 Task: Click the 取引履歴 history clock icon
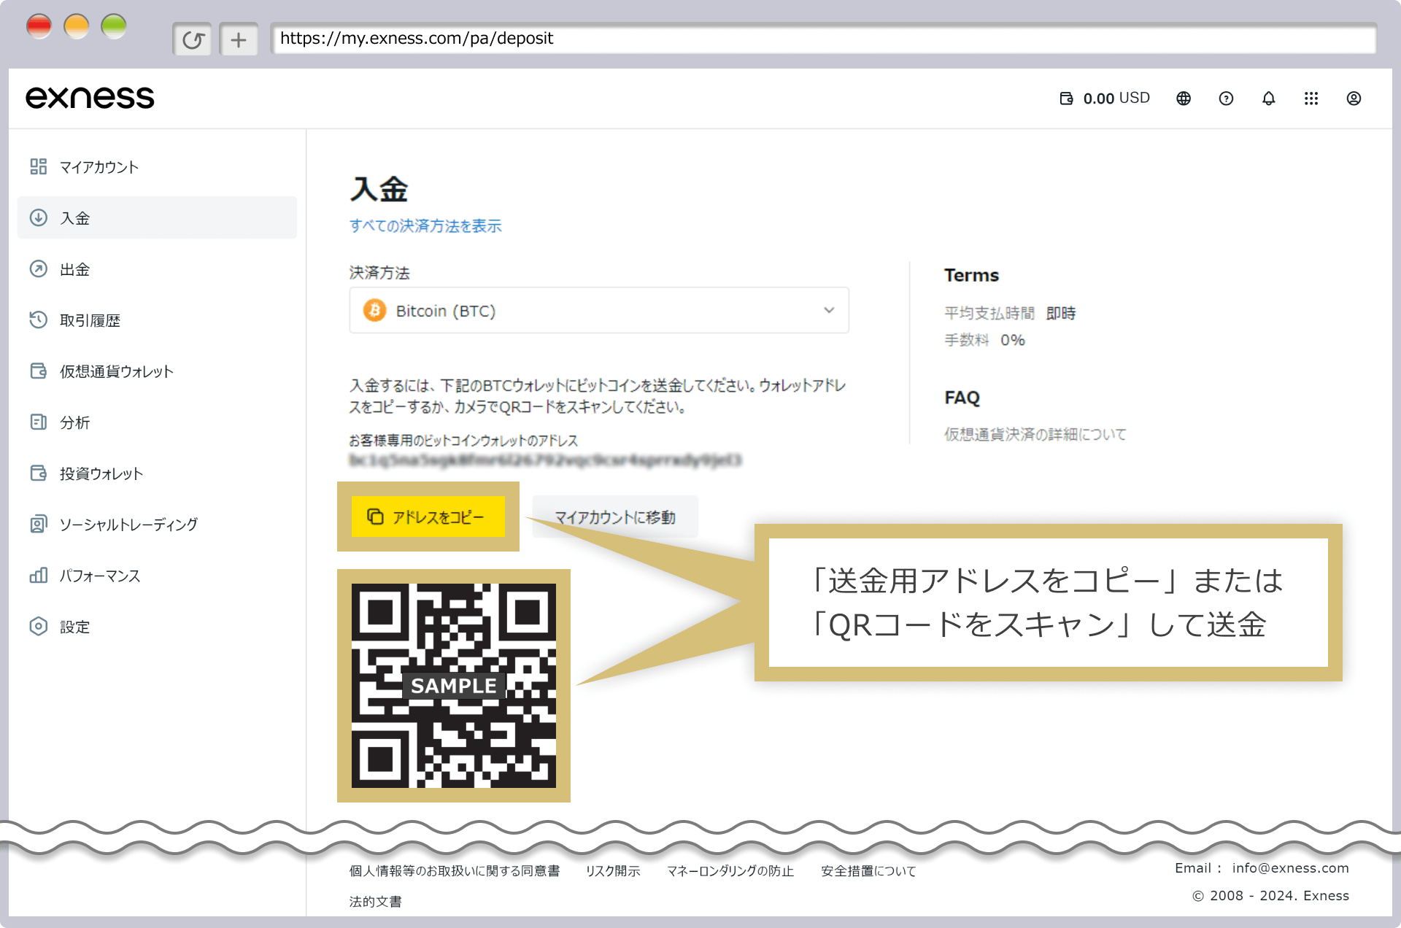pyautogui.click(x=39, y=320)
